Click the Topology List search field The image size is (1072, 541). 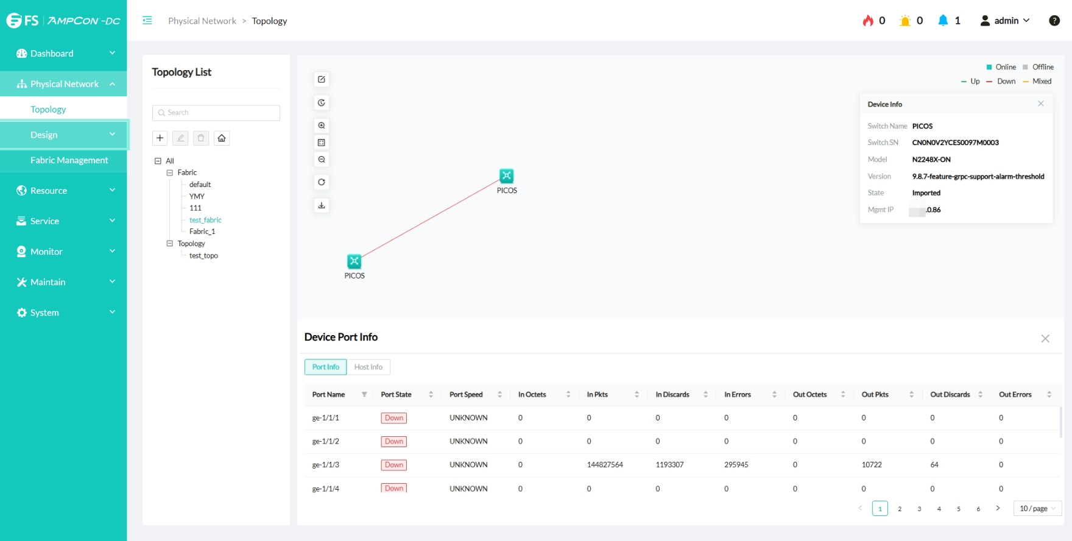point(216,113)
